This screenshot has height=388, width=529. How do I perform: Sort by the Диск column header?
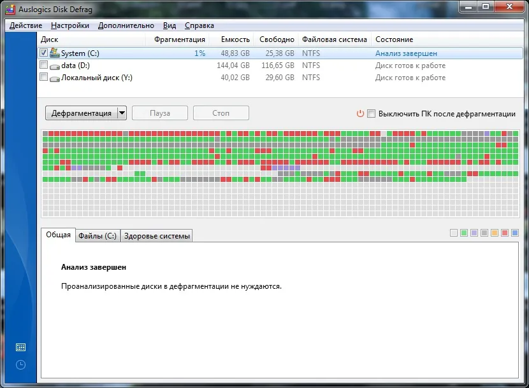(91, 39)
